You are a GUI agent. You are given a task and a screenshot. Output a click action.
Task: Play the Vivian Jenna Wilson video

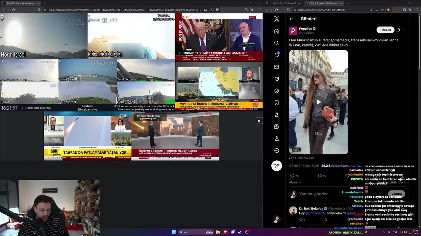click(x=318, y=102)
